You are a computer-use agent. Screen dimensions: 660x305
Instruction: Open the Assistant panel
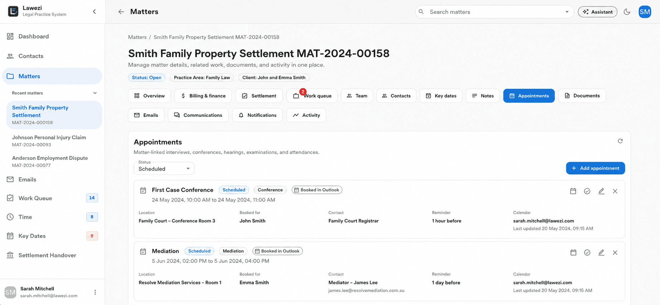pos(597,12)
